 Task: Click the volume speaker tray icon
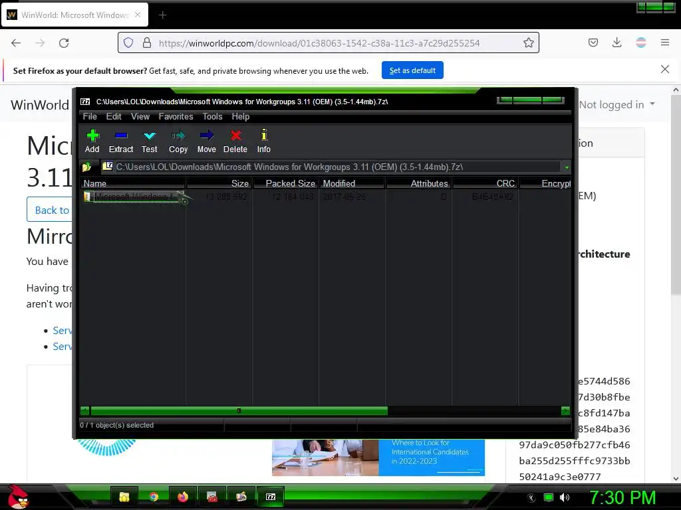tap(564, 497)
